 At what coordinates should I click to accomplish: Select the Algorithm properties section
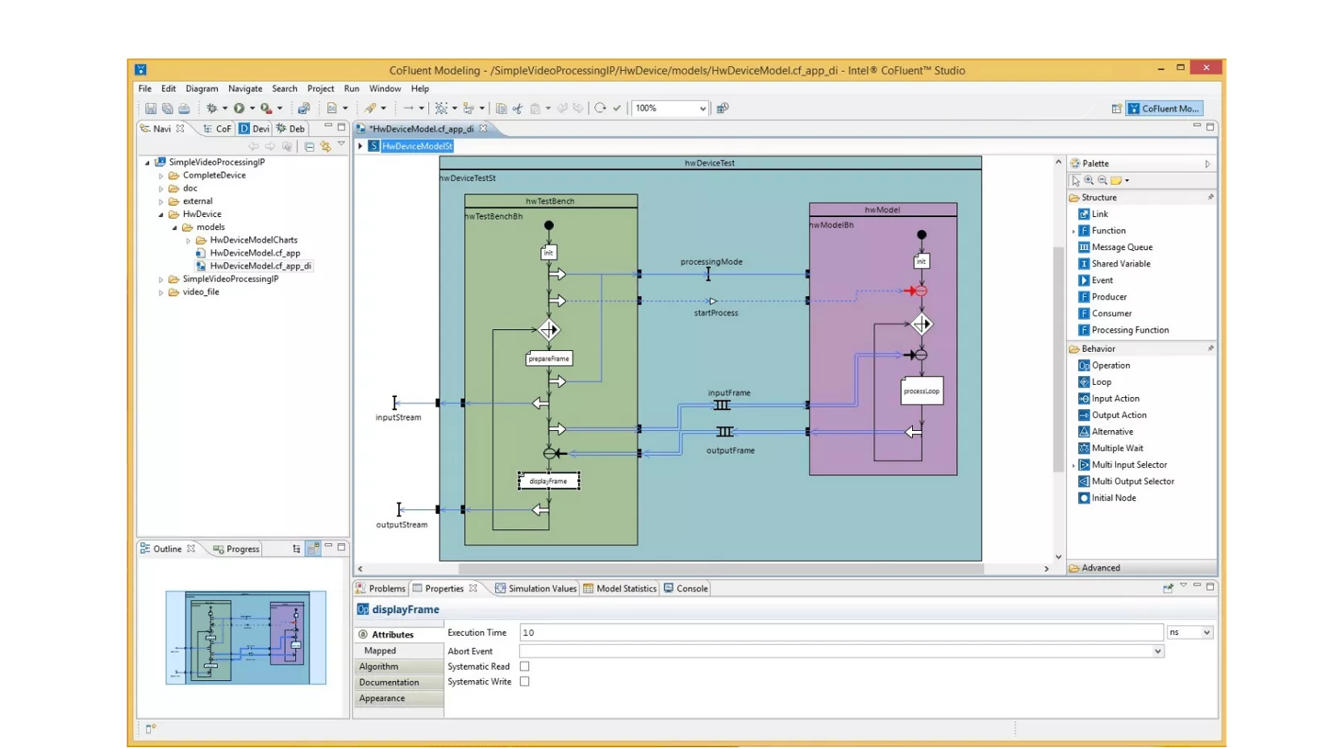click(x=399, y=667)
